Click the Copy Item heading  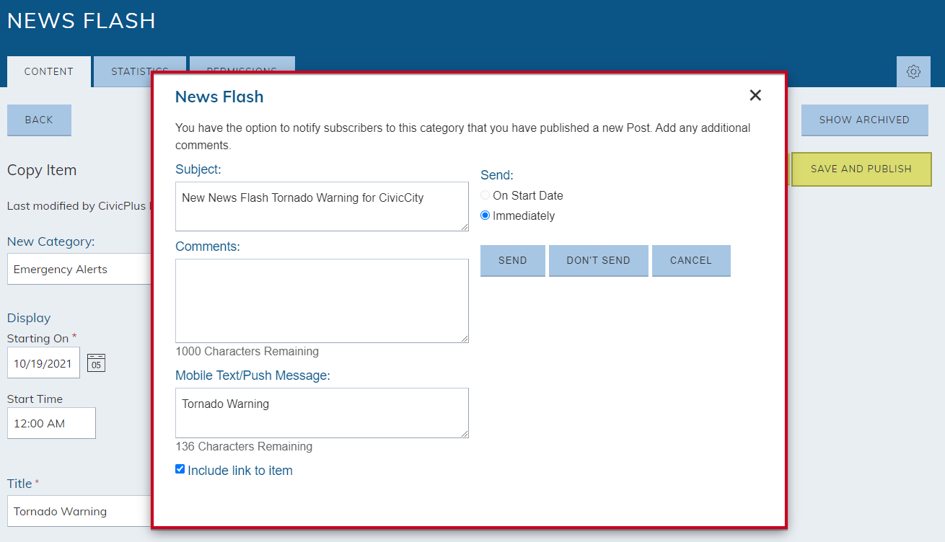tap(42, 170)
